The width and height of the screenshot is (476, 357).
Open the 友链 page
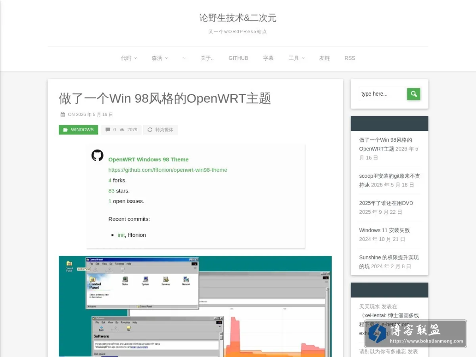pyautogui.click(x=324, y=58)
